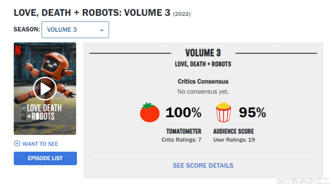
Task: Click the Love, Death + Robots: Volume 3 title
Action: (x=92, y=13)
